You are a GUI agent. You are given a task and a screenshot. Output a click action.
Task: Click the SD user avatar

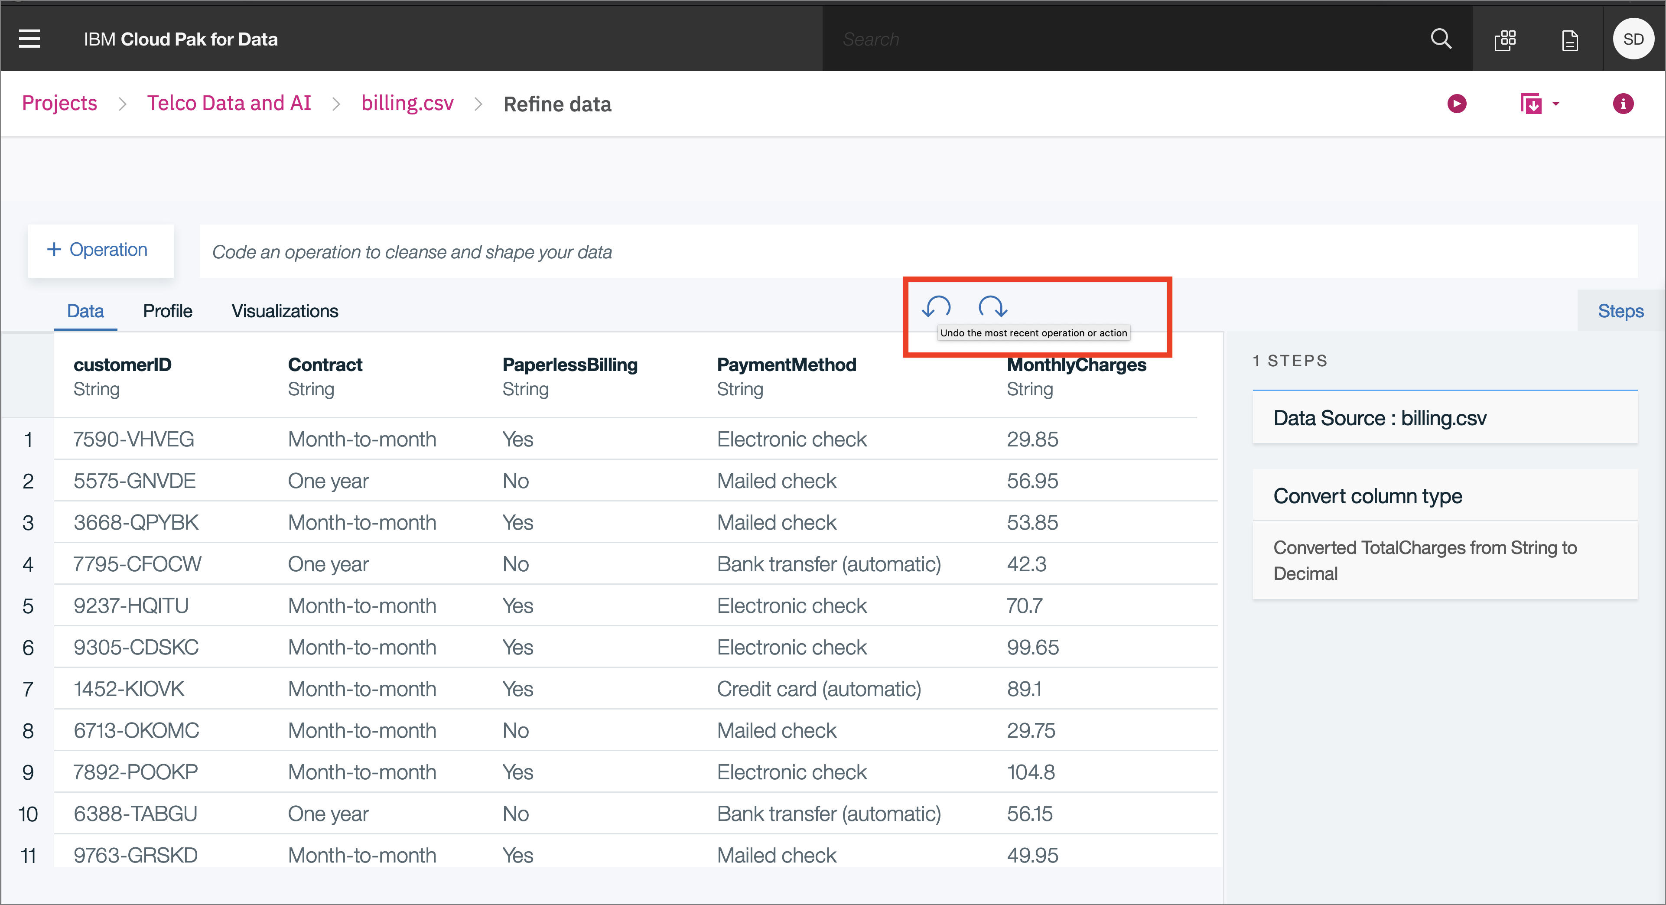point(1633,39)
